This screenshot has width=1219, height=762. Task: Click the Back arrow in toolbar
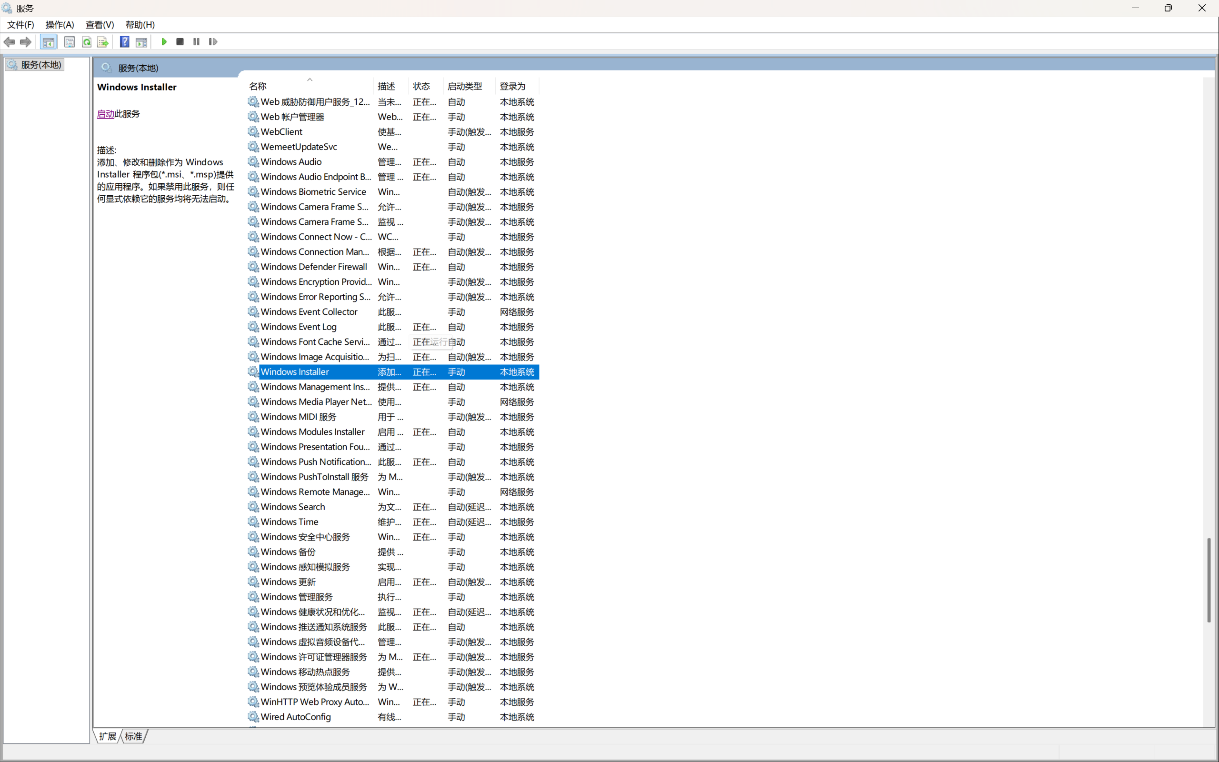9,42
